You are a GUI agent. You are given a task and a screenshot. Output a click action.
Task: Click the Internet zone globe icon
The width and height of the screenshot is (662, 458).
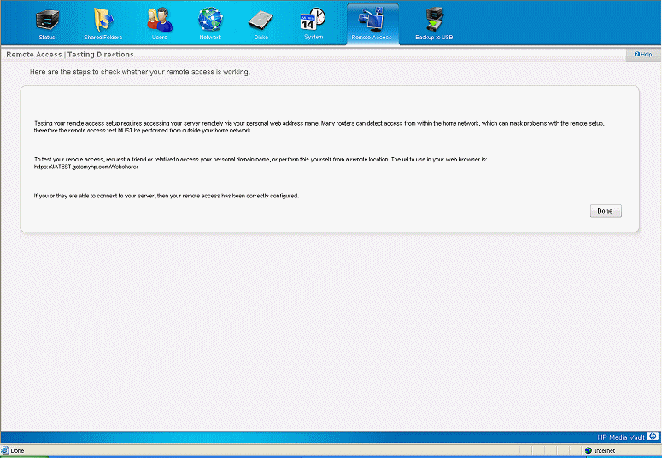[589, 450]
